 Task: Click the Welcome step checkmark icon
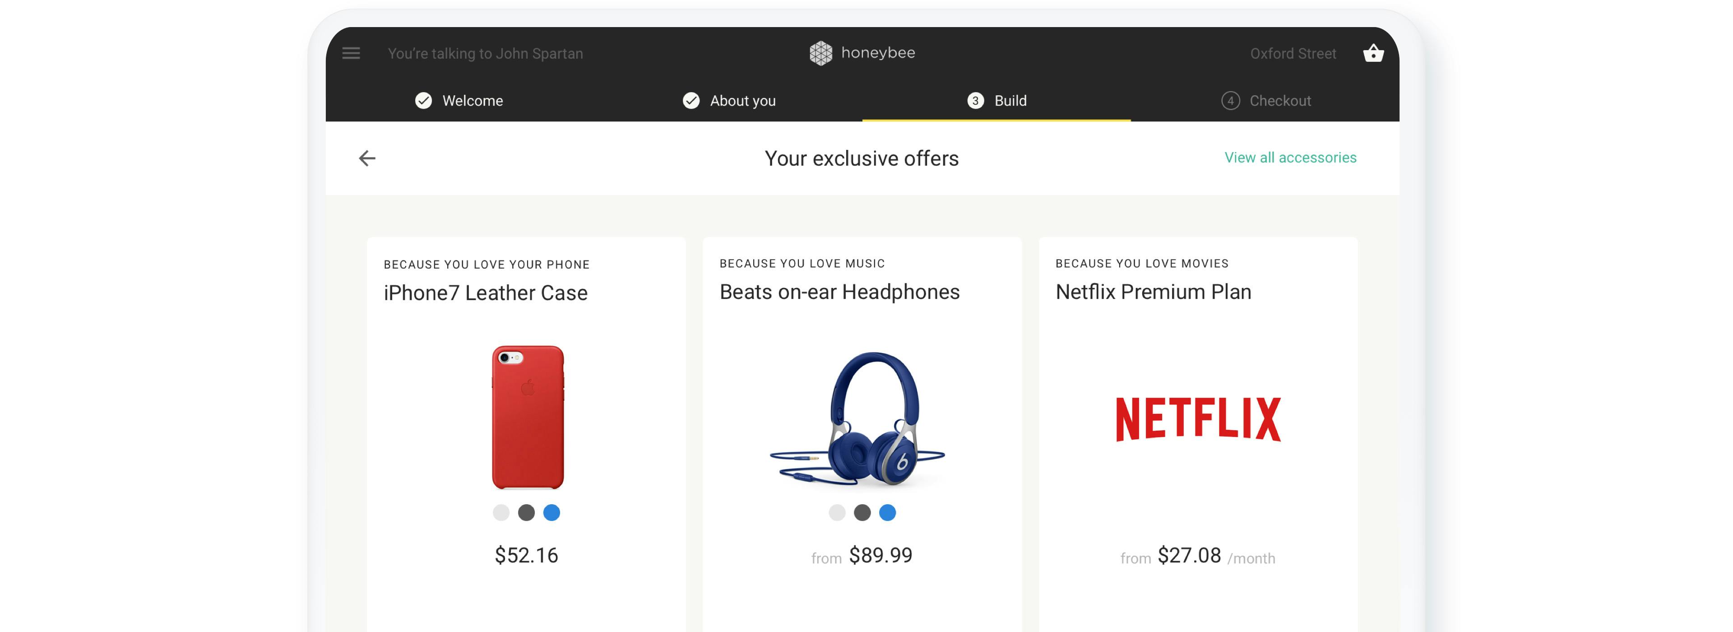pyautogui.click(x=423, y=101)
